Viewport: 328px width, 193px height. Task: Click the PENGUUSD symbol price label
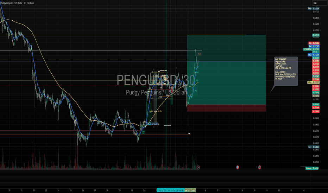(313, 49)
